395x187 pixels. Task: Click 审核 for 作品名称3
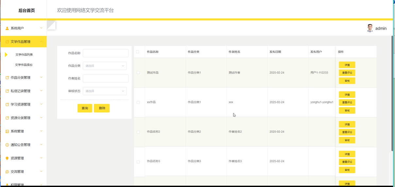coord(347,170)
